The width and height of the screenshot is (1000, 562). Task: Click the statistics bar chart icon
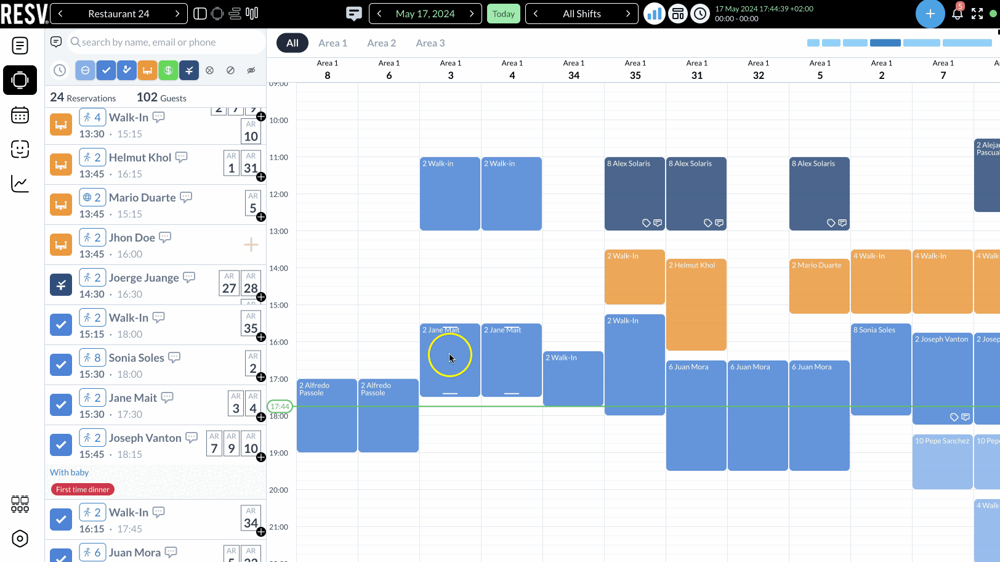click(654, 13)
